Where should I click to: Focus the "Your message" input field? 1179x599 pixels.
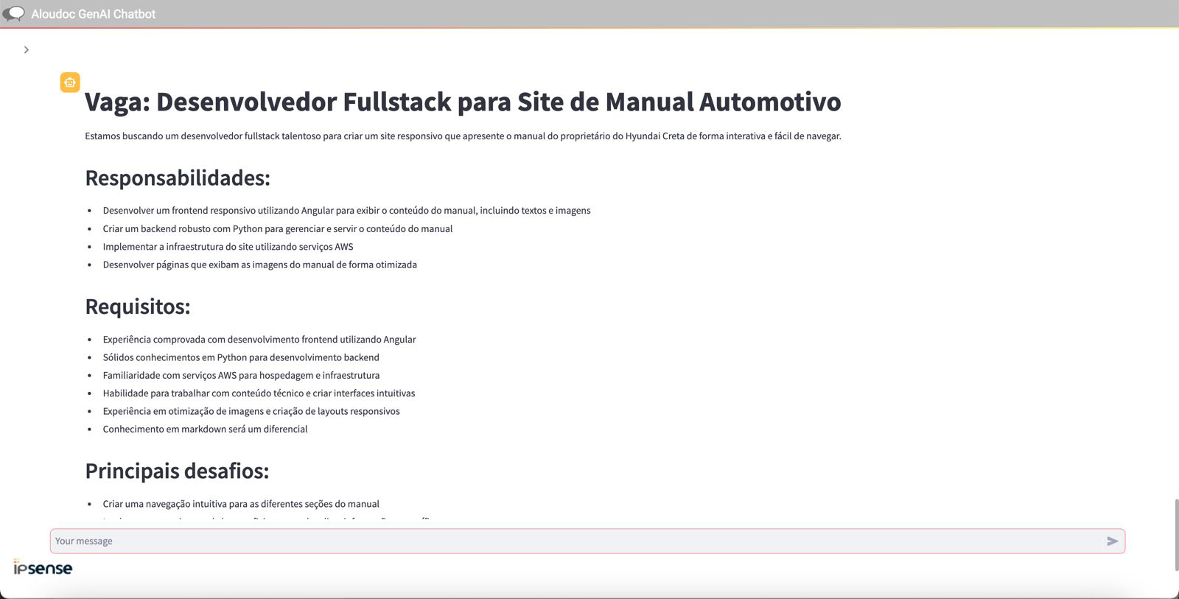575,541
